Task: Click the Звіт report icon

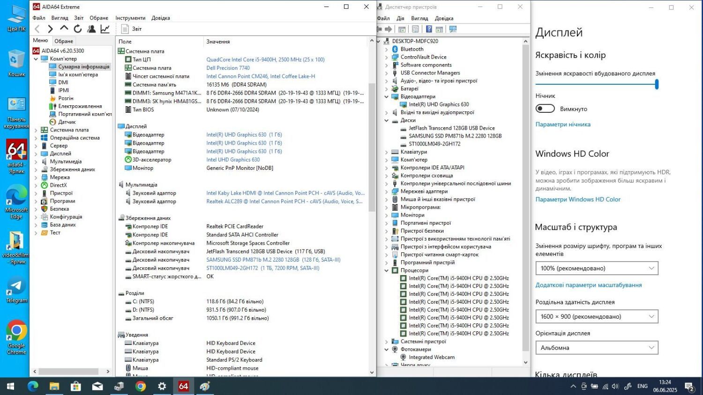Action: tap(125, 29)
